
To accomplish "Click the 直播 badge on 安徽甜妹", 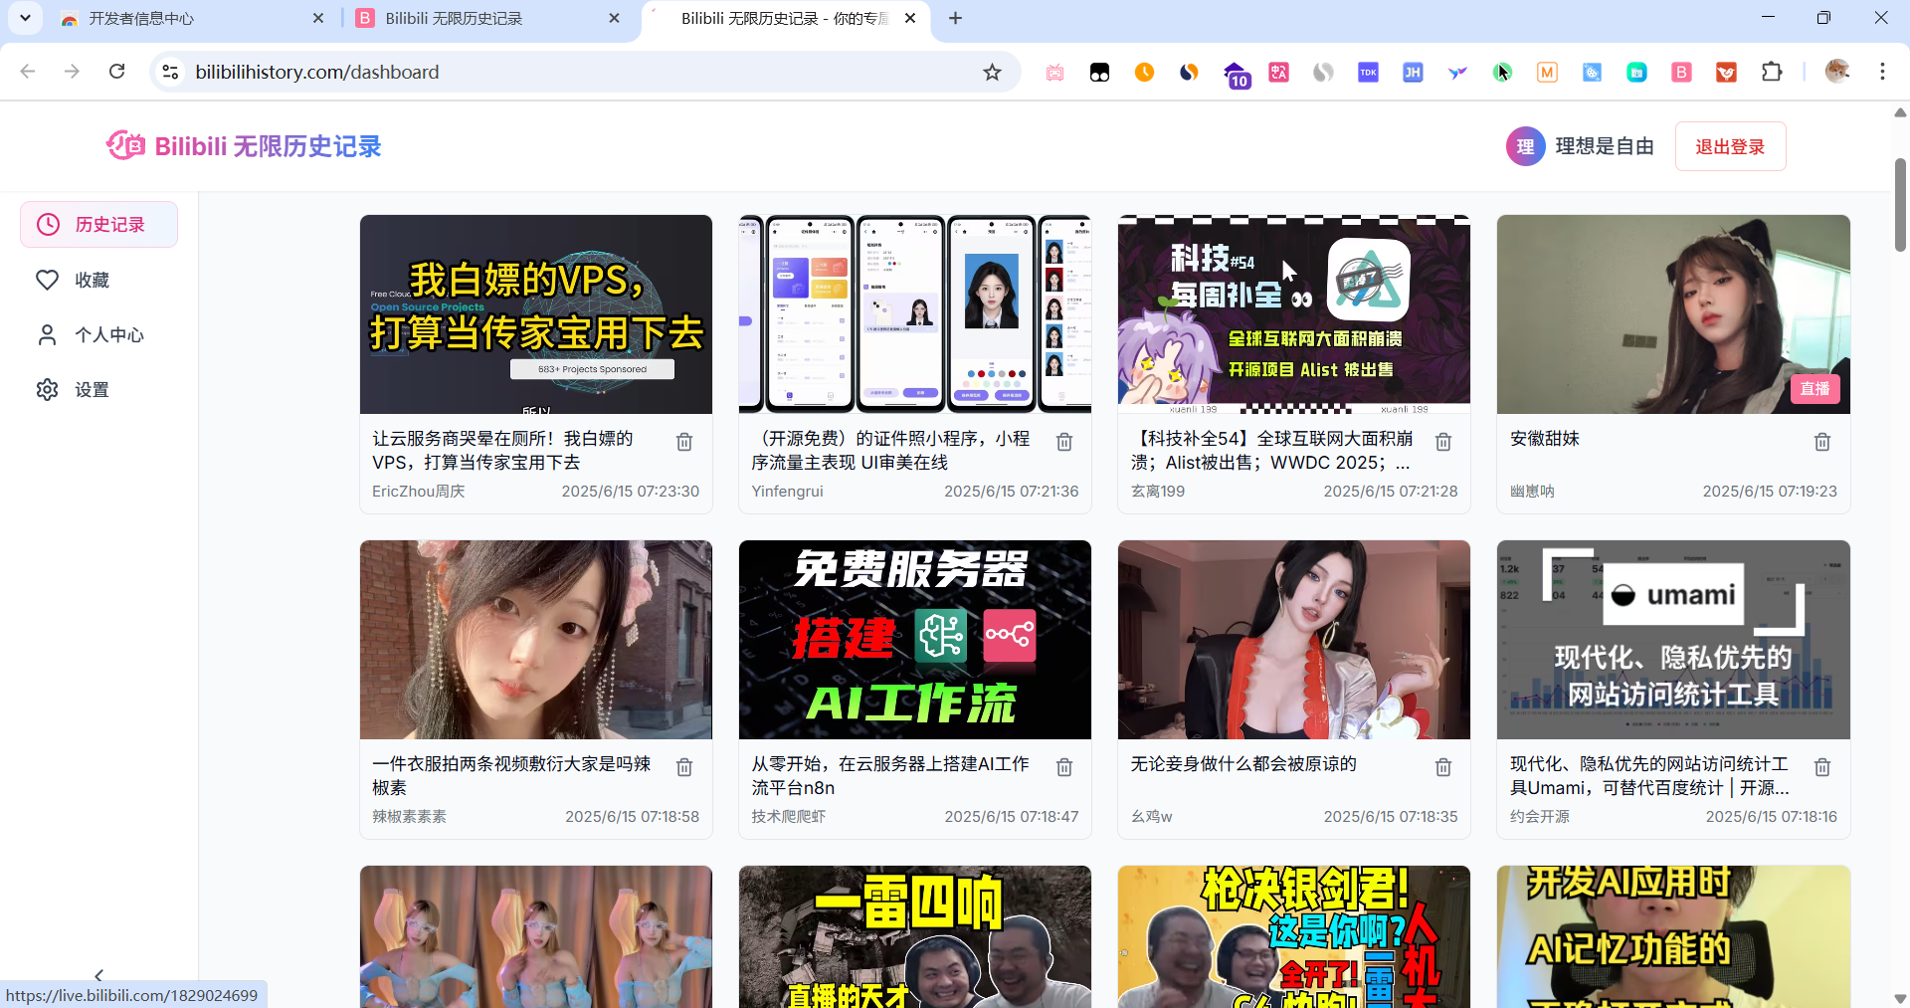I will click(1814, 389).
